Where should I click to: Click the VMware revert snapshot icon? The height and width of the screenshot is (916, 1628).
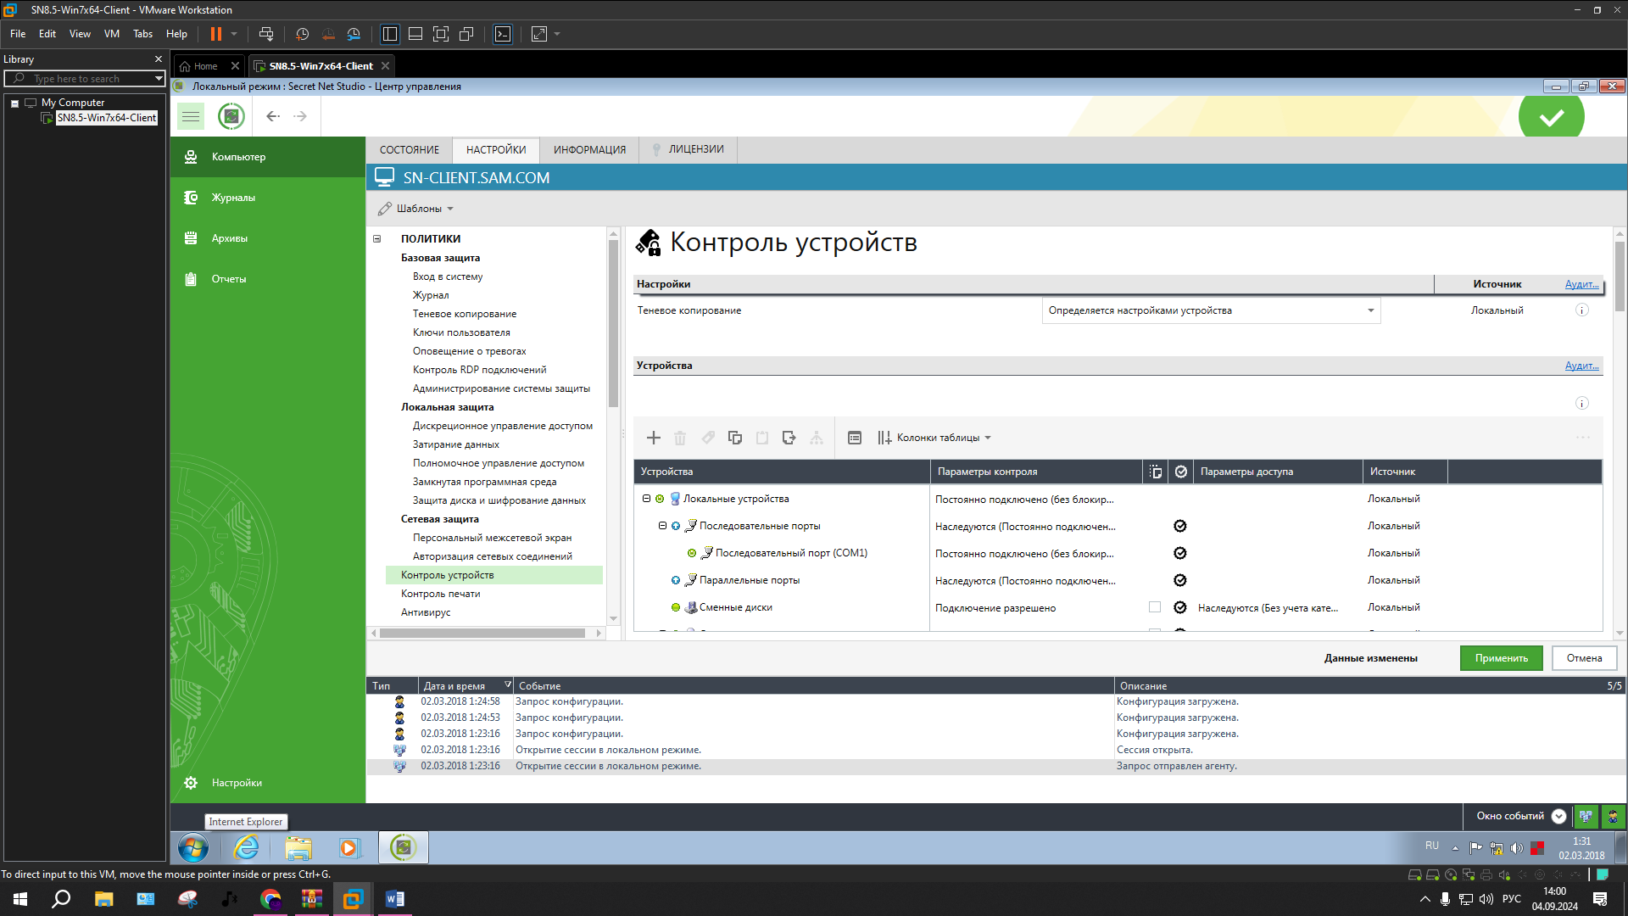[x=328, y=34]
